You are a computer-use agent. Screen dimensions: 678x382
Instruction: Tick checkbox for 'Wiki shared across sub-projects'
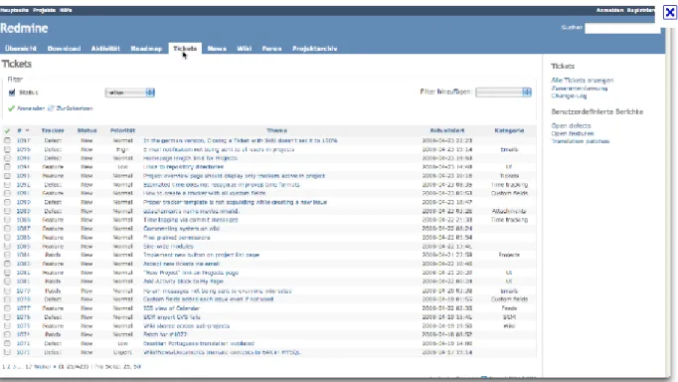7,325
